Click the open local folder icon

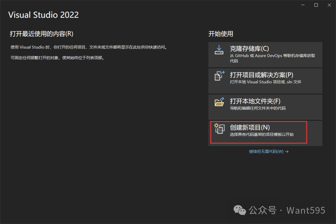pyautogui.click(x=219, y=102)
